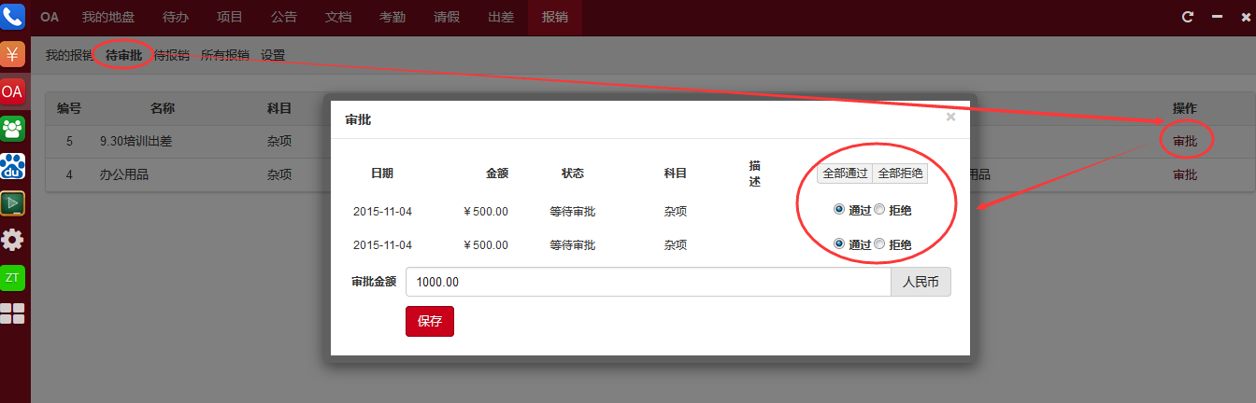This screenshot has height=403, width=1256.
Task: Click the 金额 header in dialog
Action: [497, 174]
